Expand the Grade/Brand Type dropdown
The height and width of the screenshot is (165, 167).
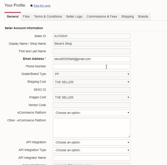tap(91, 74)
